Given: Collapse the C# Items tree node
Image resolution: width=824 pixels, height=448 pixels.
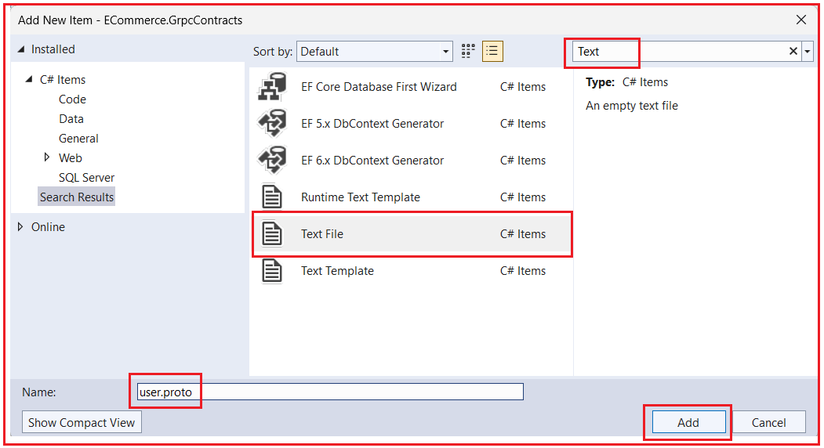Looking at the screenshot, I should [x=30, y=79].
